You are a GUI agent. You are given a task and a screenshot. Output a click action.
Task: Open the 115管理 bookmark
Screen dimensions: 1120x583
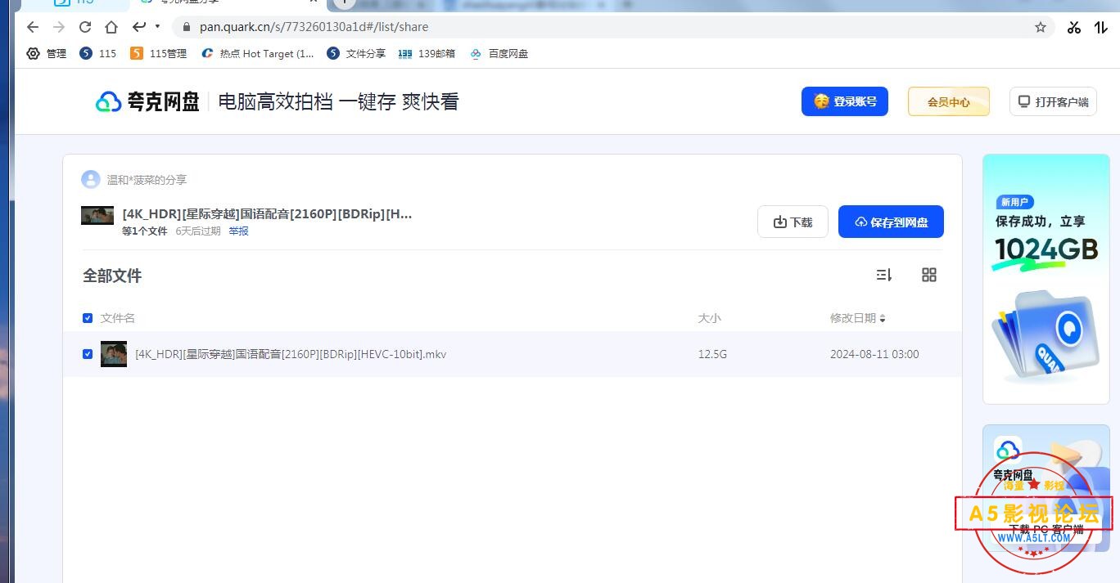[x=159, y=53]
